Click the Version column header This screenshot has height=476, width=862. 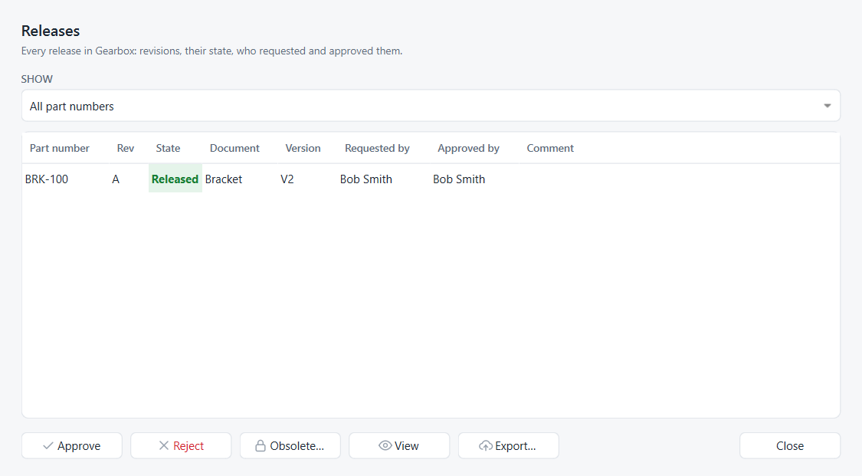click(303, 149)
